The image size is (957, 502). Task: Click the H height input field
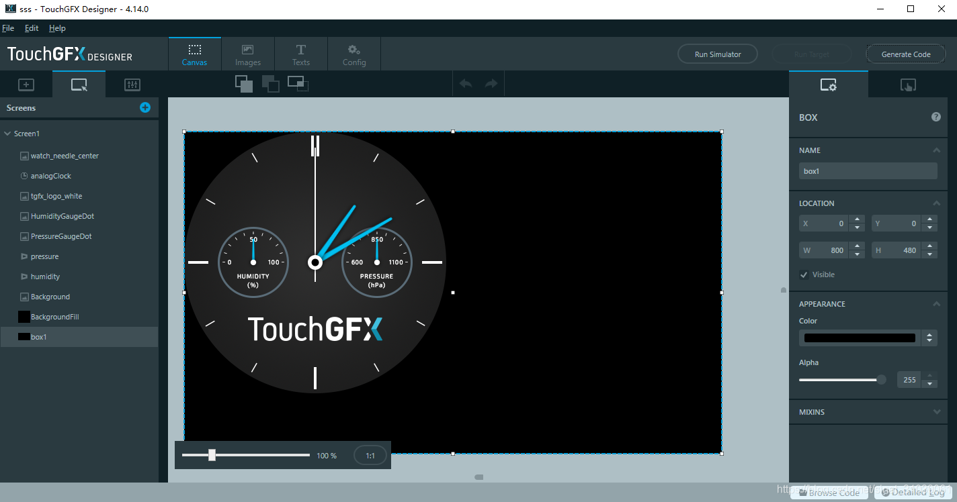[x=897, y=250]
